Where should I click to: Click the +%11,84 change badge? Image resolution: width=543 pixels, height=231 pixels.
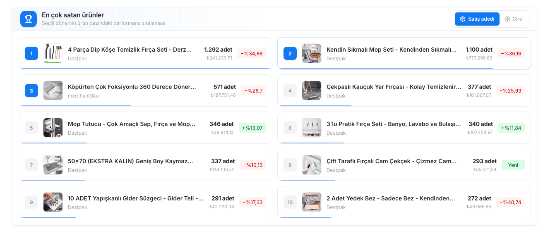point(511,128)
